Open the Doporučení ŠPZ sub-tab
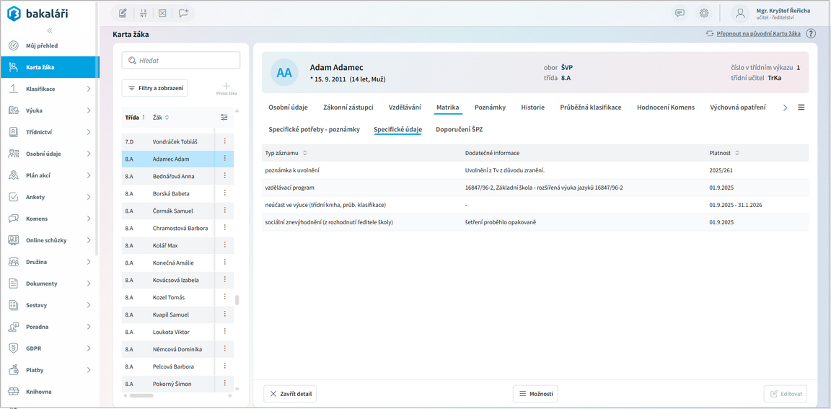 [x=459, y=130]
